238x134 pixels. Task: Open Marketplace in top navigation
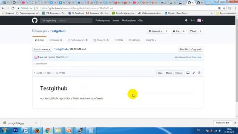coord(129,20)
